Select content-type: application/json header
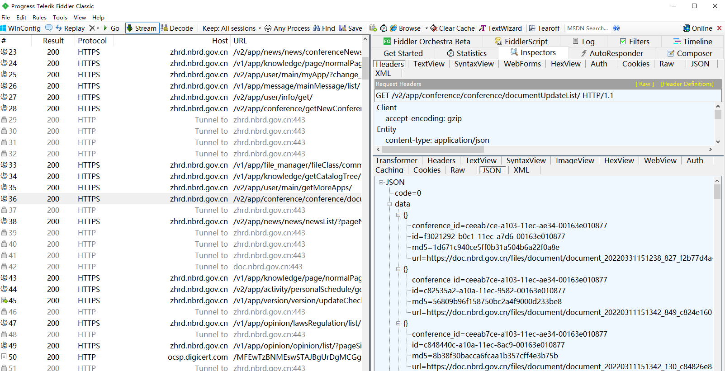Screen dimensions: 725x371 [x=437, y=140]
